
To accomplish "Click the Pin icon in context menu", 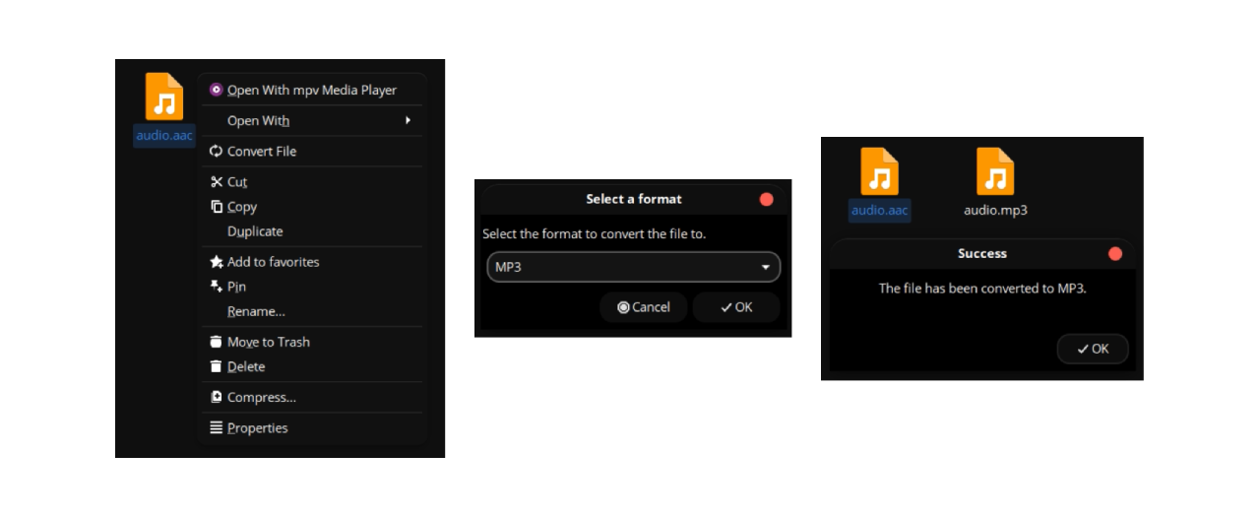I will click(x=217, y=287).
